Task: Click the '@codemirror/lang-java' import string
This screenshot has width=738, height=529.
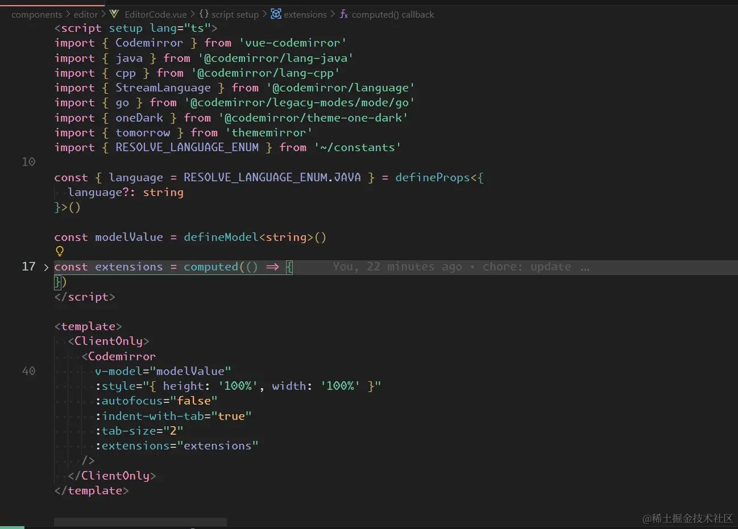Action: pyautogui.click(x=276, y=58)
